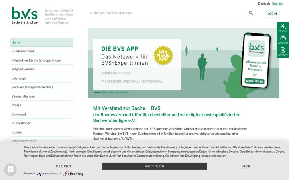Click the LOGIN button
The height and width of the screenshot is (180, 289).
[272, 14]
